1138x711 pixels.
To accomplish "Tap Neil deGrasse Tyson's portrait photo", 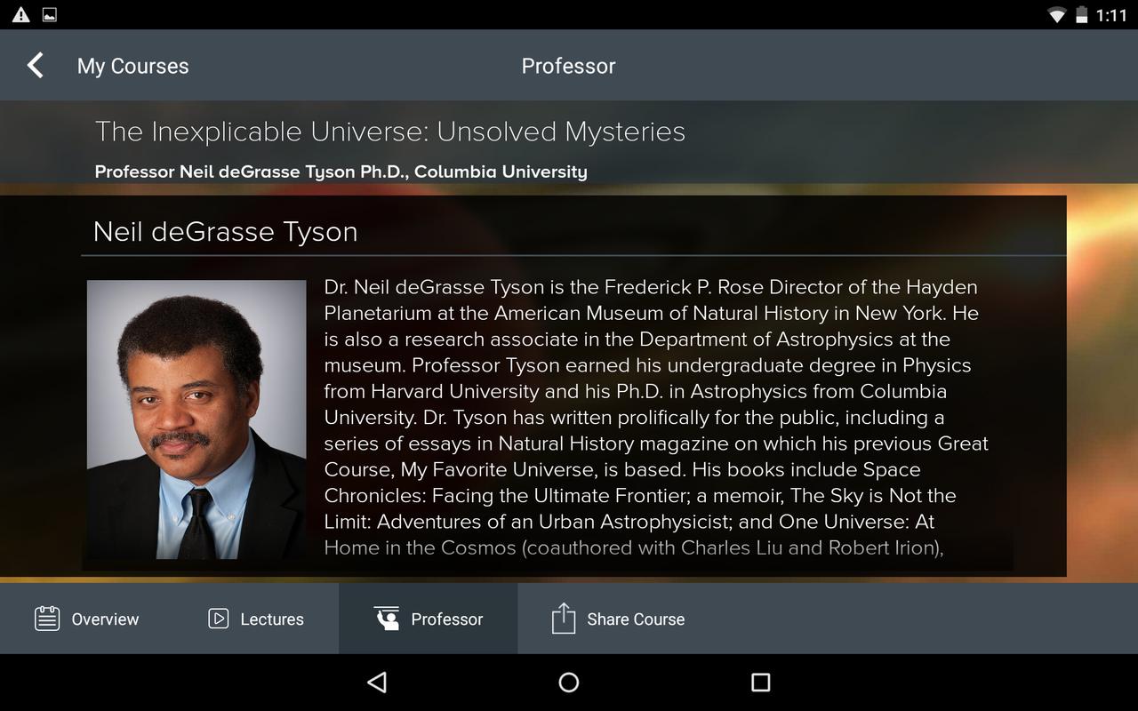I will tap(196, 419).
